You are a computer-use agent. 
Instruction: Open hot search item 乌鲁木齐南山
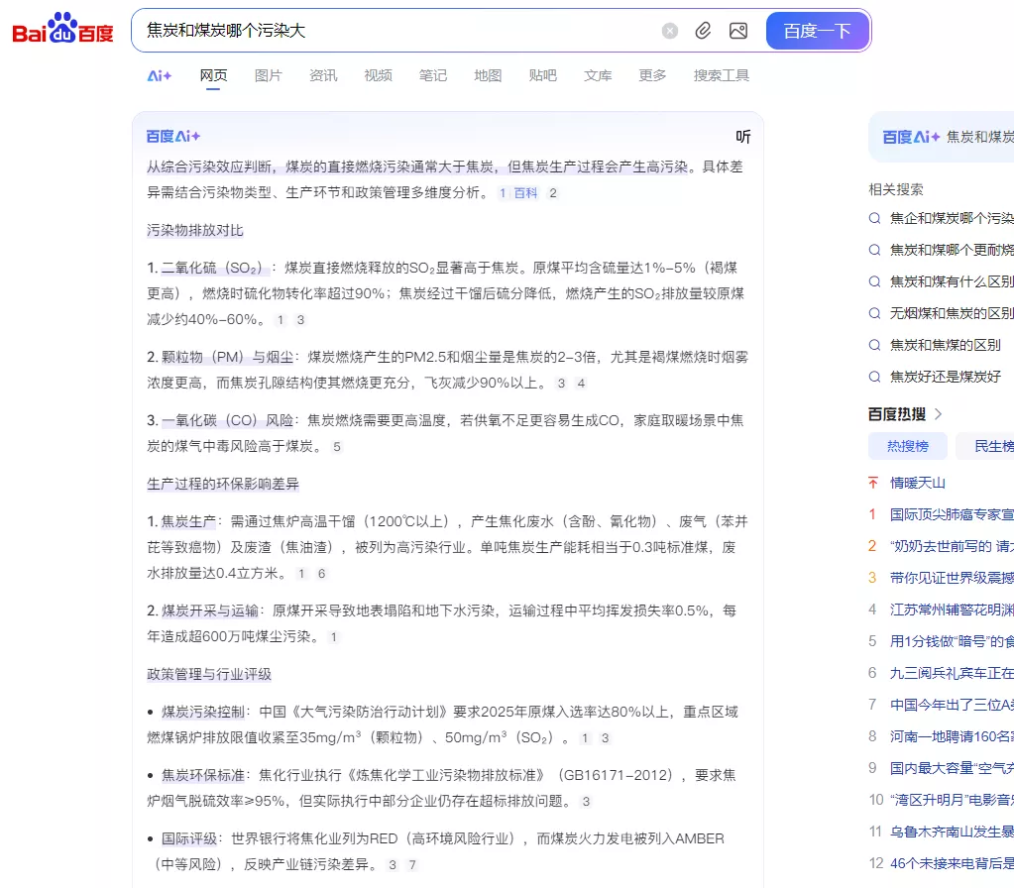point(952,832)
